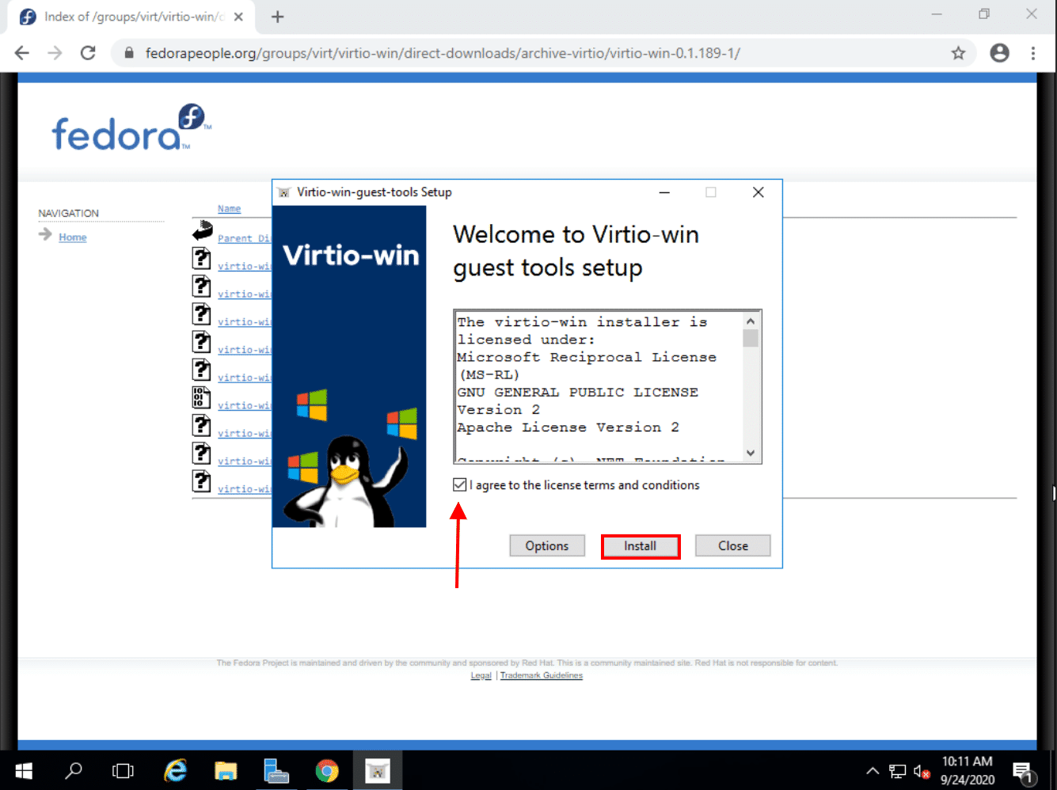The height and width of the screenshot is (790, 1057).
Task: Click the Close button in setup dialog
Action: tap(733, 546)
